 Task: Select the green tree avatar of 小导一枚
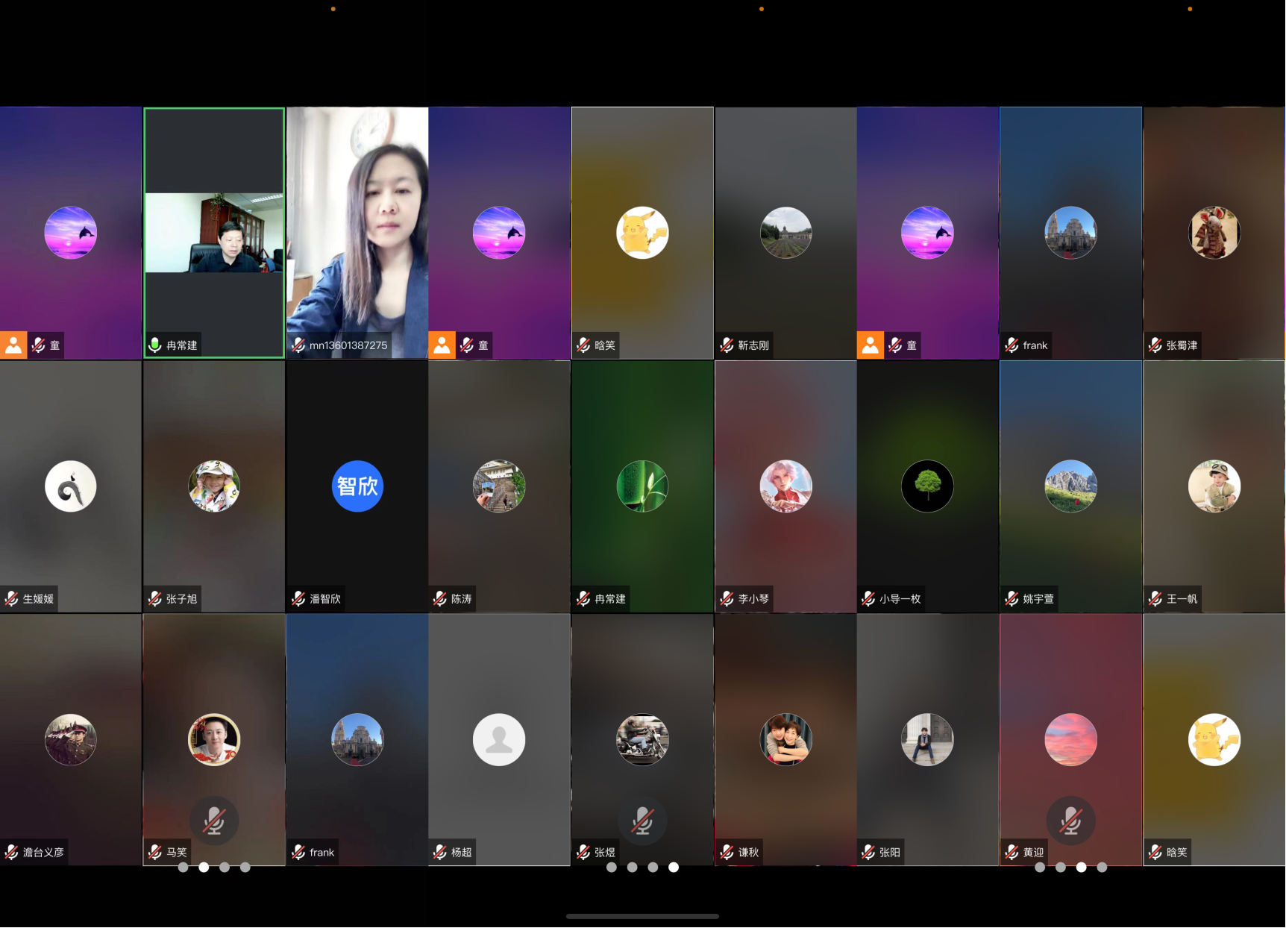point(927,486)
